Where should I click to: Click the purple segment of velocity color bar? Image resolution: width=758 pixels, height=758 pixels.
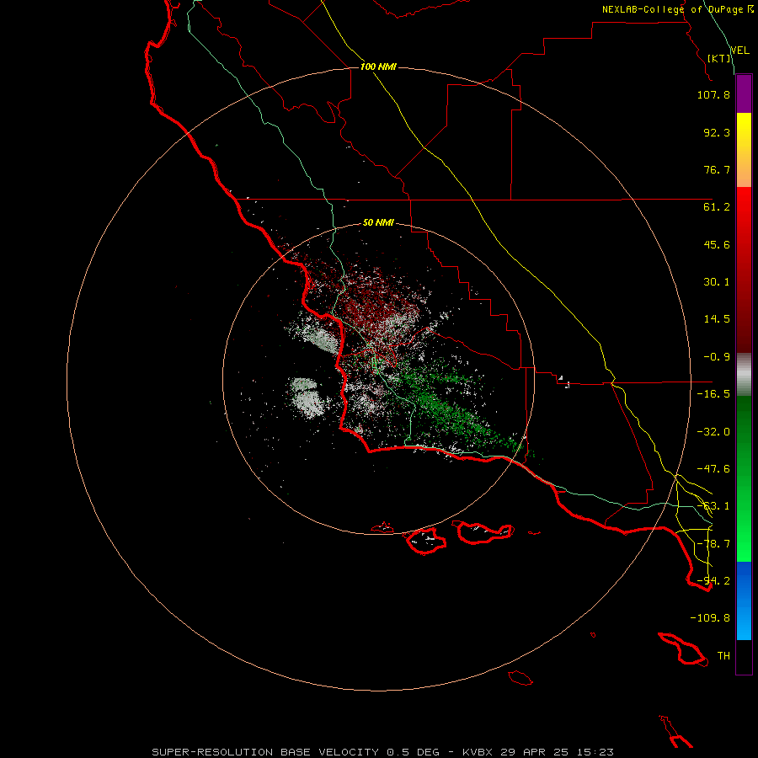point(744,93)
